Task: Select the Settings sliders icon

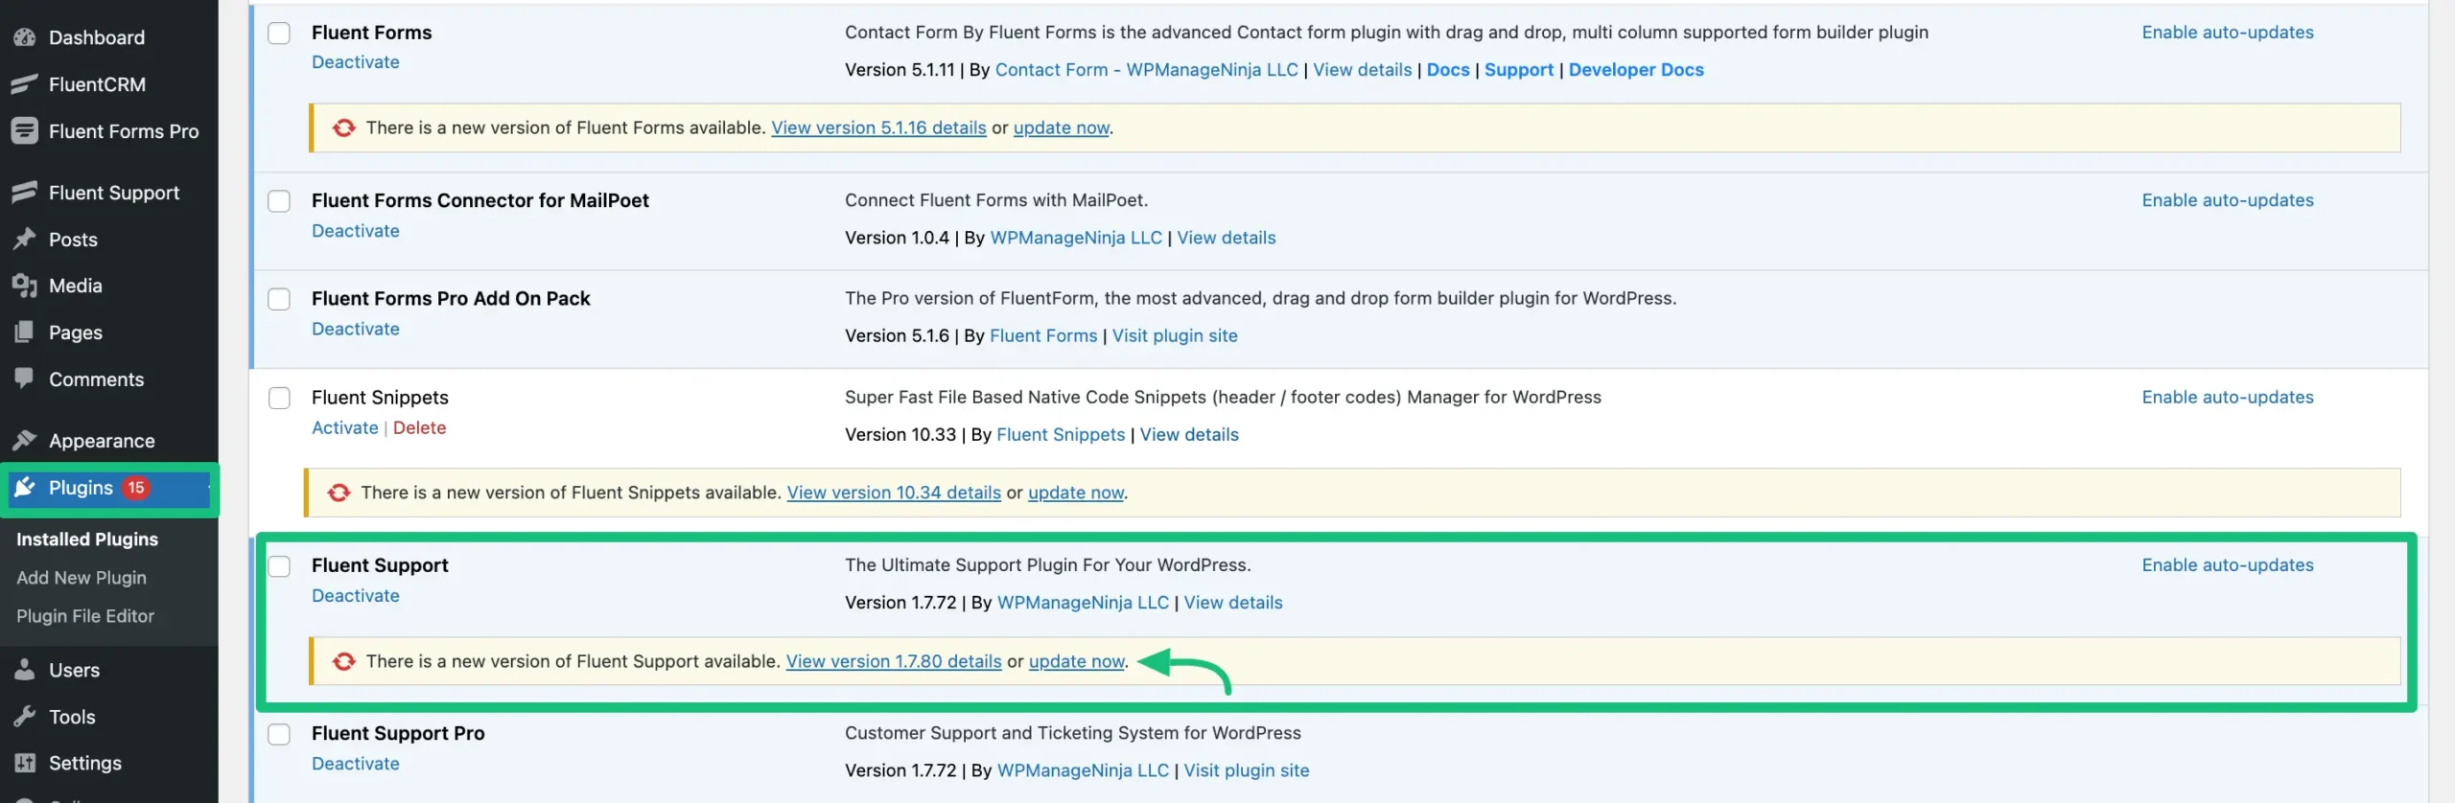Action: pyautogui.click(x=26, y=763)
